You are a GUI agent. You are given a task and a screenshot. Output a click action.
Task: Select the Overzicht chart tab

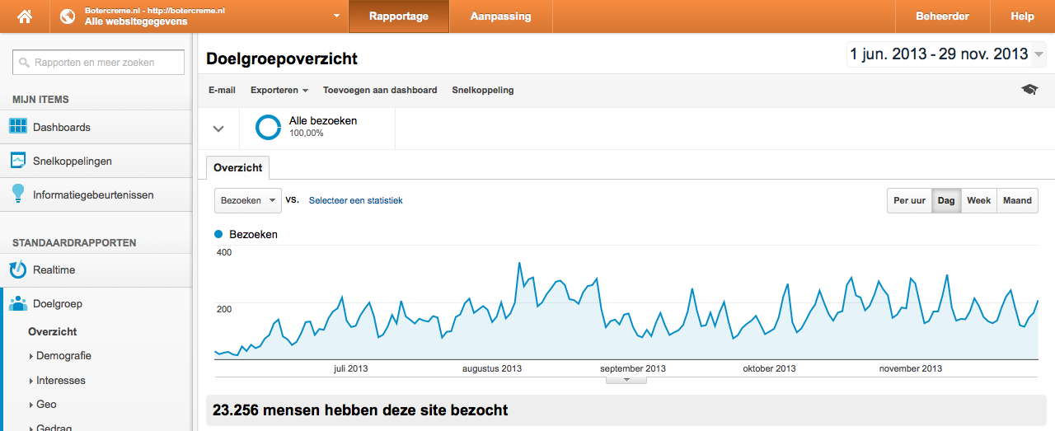pos(238,167)
